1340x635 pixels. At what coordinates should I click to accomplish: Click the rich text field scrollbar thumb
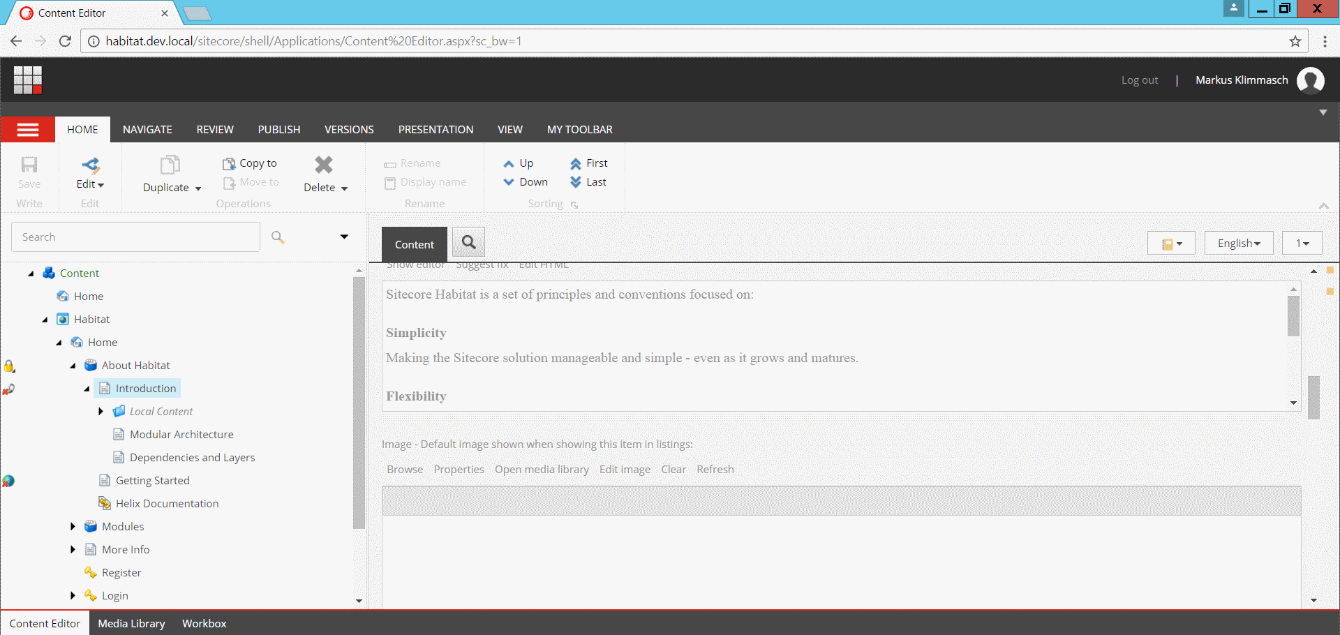(1293, 315)
